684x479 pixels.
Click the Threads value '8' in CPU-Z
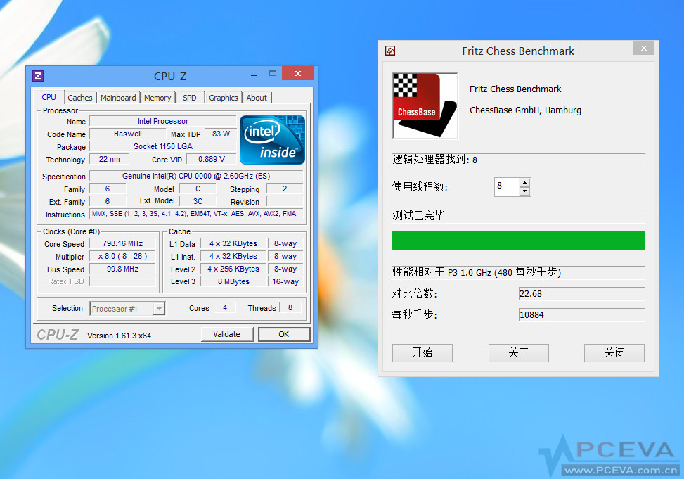pos(290,308)
